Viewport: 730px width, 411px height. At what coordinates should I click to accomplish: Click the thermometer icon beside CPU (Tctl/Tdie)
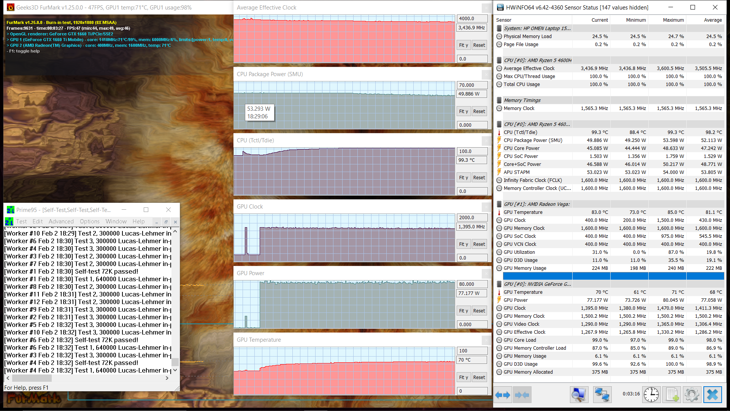point(499,132)
